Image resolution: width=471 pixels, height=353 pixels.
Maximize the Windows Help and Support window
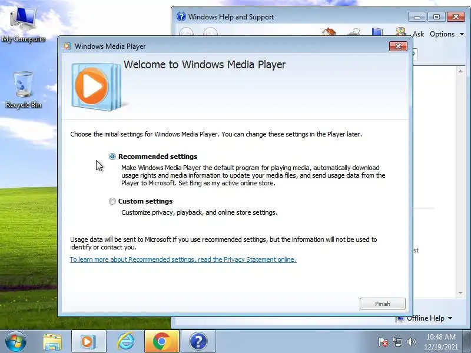coord(436,17)
